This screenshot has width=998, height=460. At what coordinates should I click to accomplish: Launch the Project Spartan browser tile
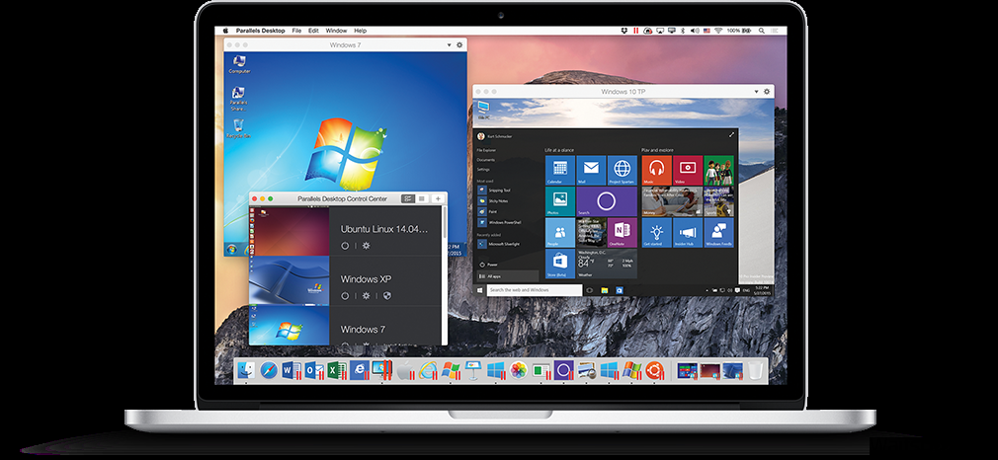point(622,170)
